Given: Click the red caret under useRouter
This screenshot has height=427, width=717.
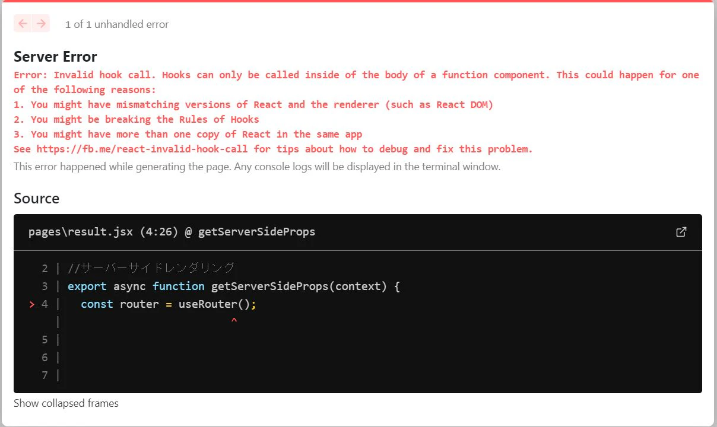Looking at the screenshot, I should click(234, 321).
